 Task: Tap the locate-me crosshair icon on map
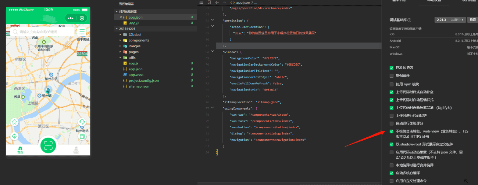[x=14, y=136]
